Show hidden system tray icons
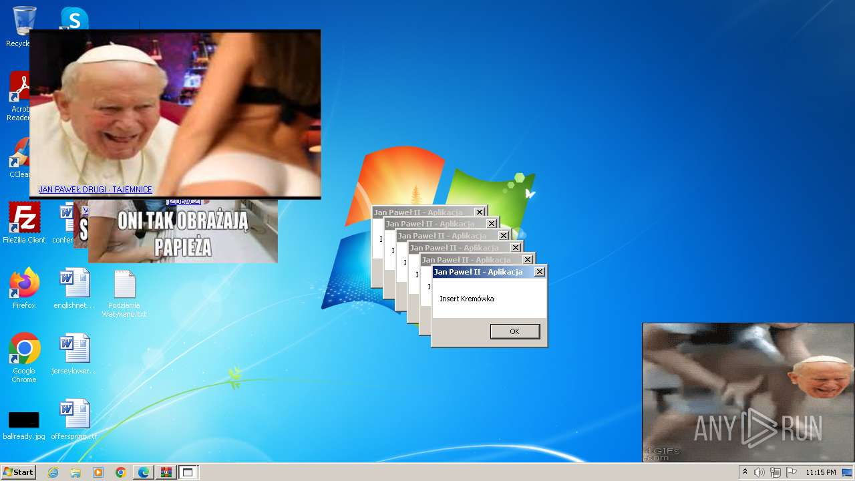 point(745,472)
